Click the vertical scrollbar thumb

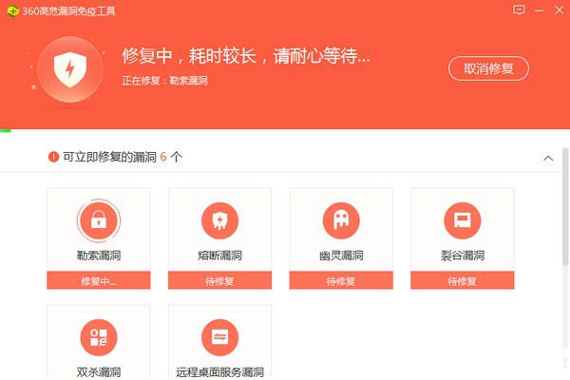(x=565, y=206)
